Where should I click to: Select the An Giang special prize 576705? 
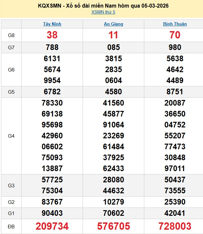[113, 226]
